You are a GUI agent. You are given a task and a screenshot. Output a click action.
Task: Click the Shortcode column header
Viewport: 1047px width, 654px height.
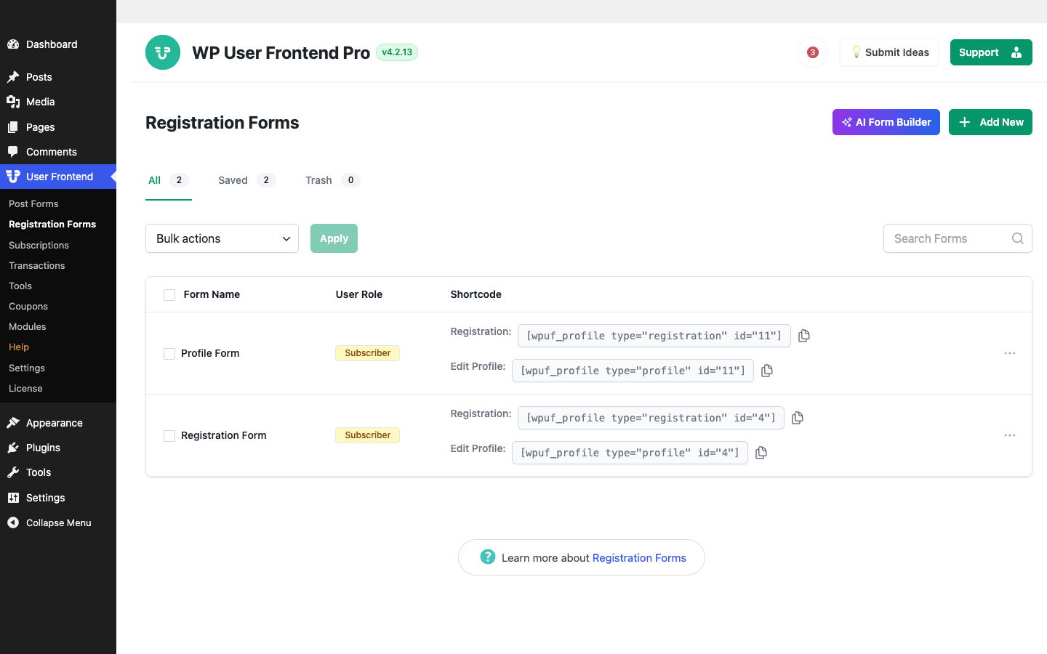point(476,294)
